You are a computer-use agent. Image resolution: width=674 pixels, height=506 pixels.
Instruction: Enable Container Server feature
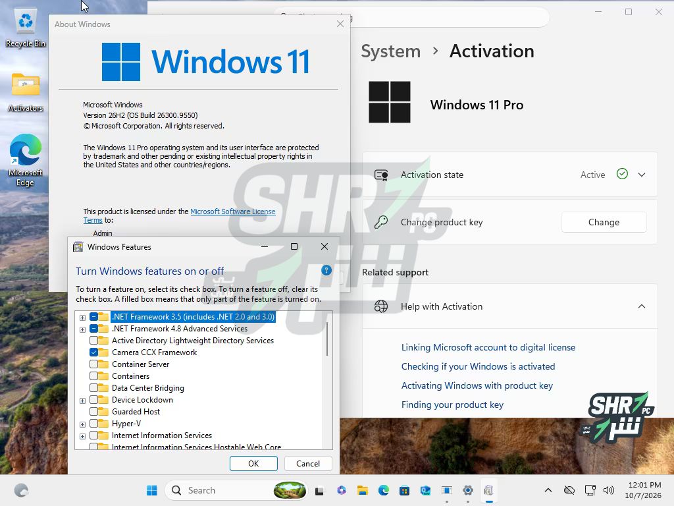(93, 364)
